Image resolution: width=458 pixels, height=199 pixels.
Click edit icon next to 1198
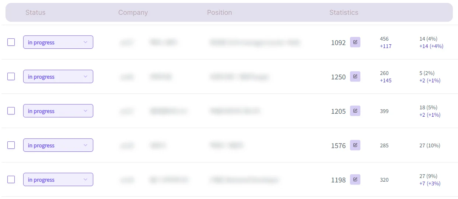pyautogui.click(x=355, y=179)
